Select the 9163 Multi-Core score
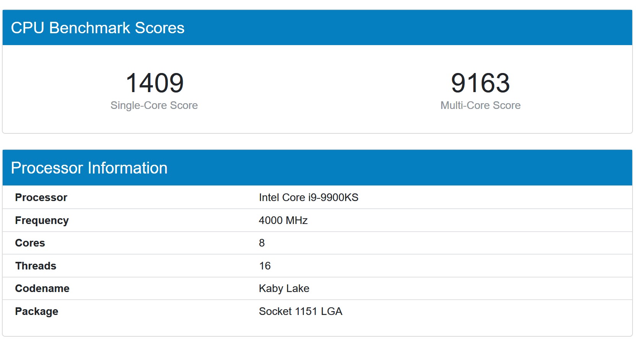Image resolution: width=636 pixels, height=344 pixels. (480, 83)
